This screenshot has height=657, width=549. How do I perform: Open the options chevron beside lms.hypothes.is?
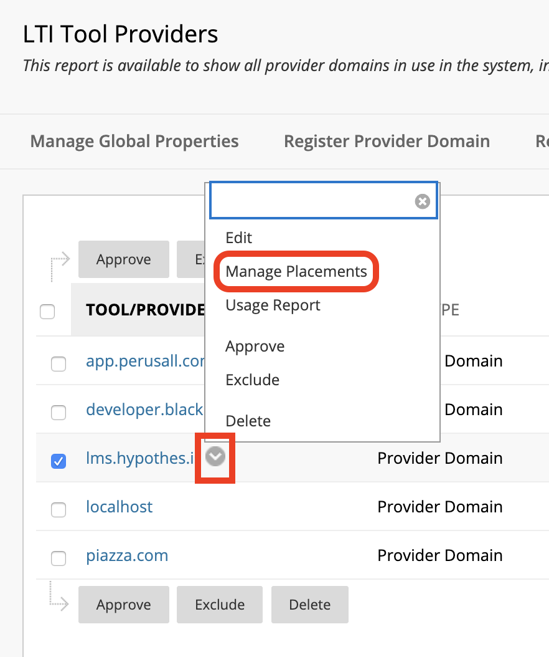[x=215, y=458]
